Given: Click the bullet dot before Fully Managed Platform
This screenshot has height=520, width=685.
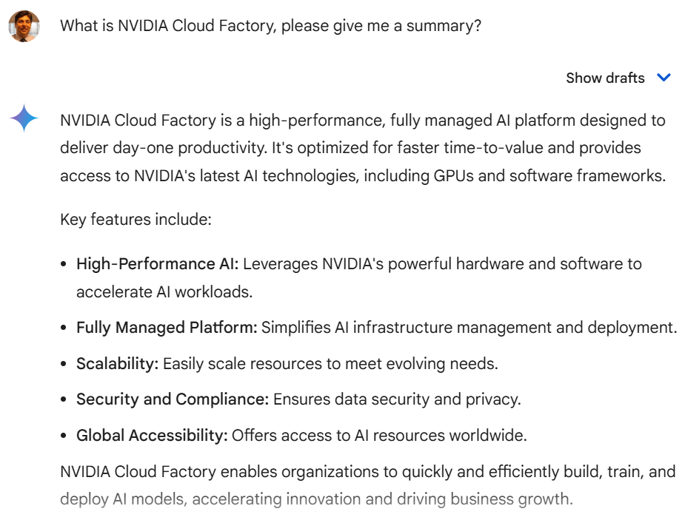Looking at the screenshot, I should 64,328.
